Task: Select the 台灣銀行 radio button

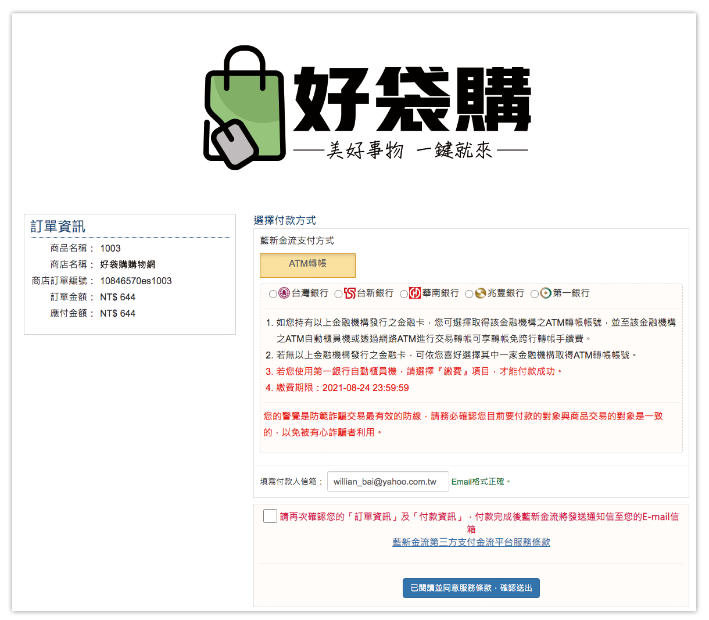Action: [x=273, y=294]
